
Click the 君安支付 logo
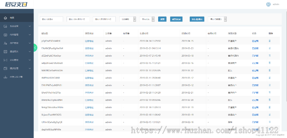point(16,4)
